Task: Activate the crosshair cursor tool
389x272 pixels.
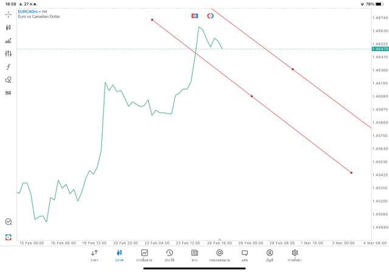Action: 8,14
